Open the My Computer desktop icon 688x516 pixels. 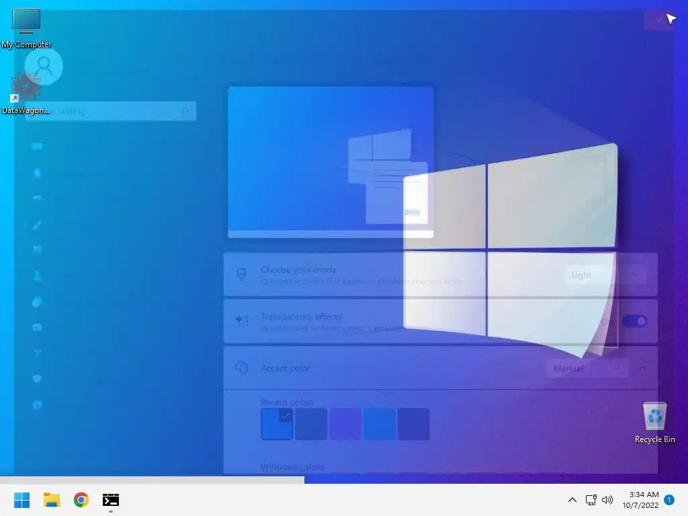[x=26, y=28]
